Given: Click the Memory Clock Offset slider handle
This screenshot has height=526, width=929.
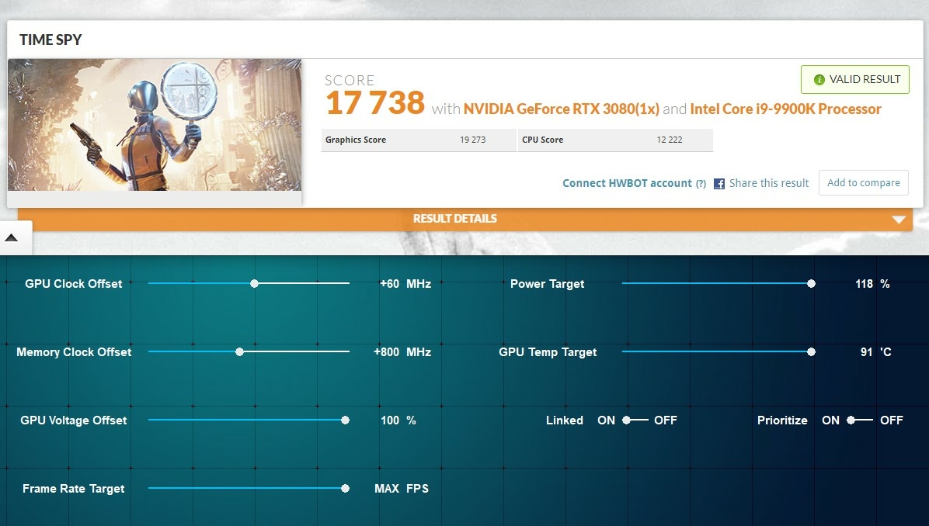Looking at the screenshot, I should [239, 351].
